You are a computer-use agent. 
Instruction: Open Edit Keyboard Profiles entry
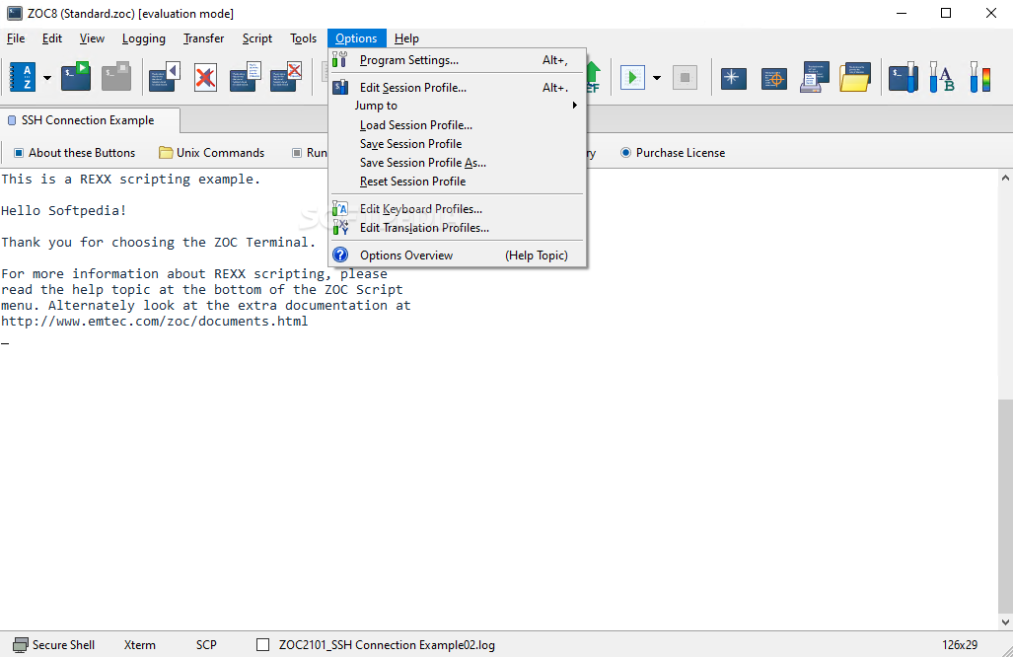(458, 209)
